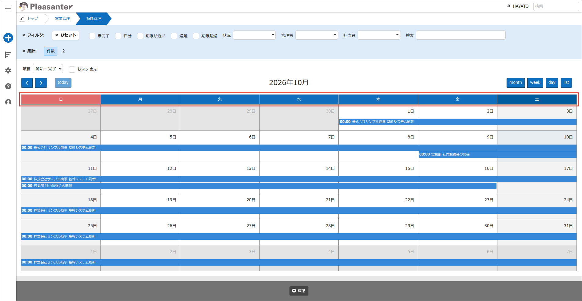
Task: Open the 株式会社サンプル商事 event starting 1日
Action: point(458,122)
